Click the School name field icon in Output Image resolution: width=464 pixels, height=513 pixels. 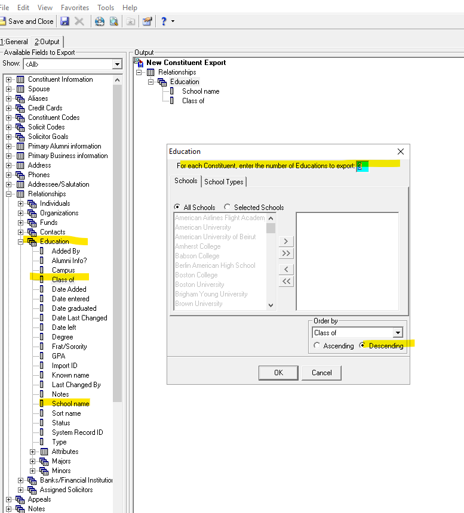point(172,91)
